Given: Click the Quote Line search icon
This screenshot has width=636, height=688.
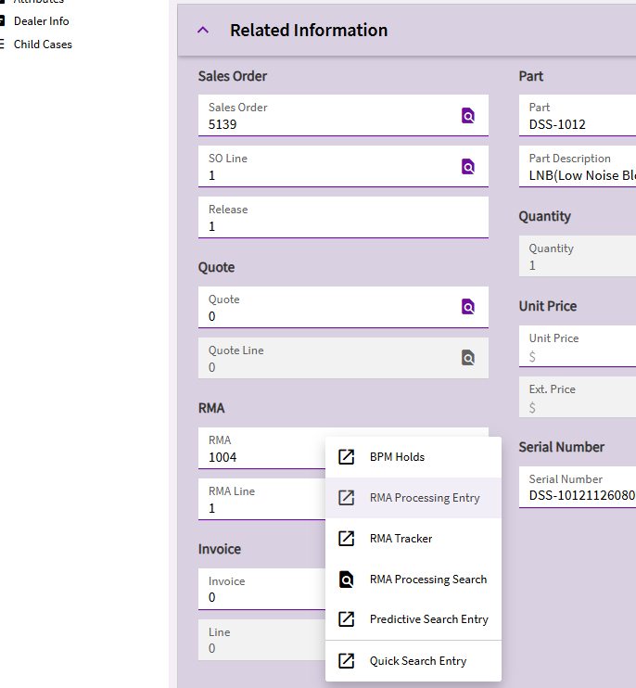Looking at the screenshot, I should click(468, 358).
